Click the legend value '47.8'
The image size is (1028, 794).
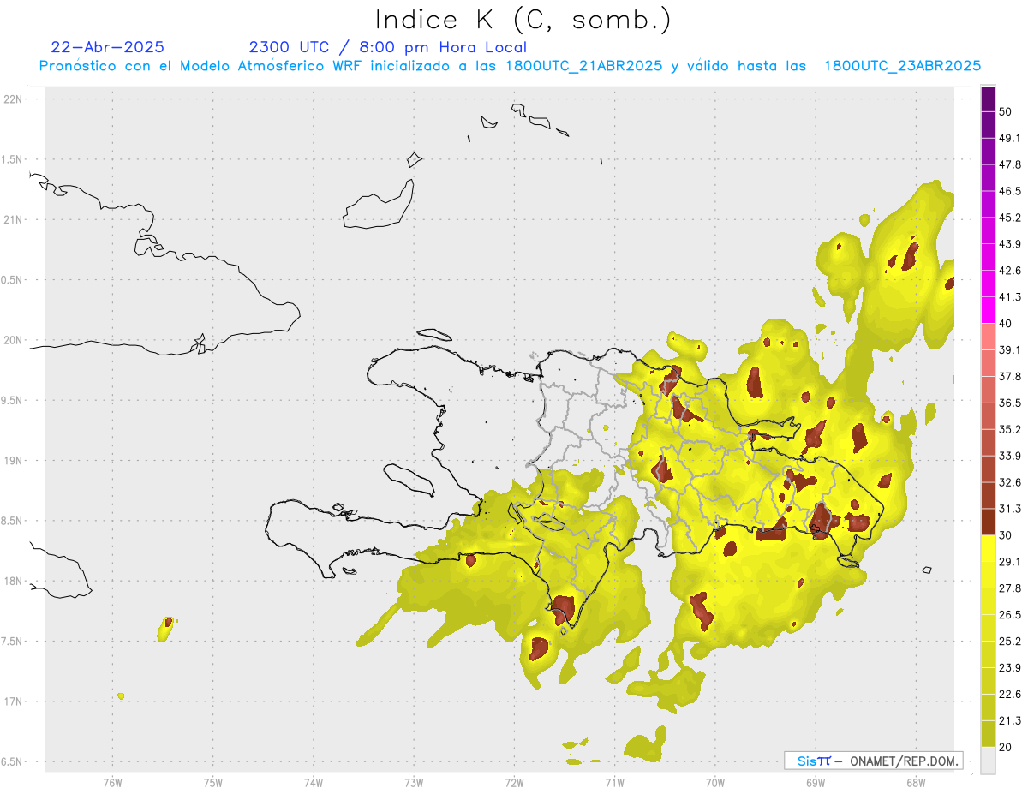[1010, 165]
